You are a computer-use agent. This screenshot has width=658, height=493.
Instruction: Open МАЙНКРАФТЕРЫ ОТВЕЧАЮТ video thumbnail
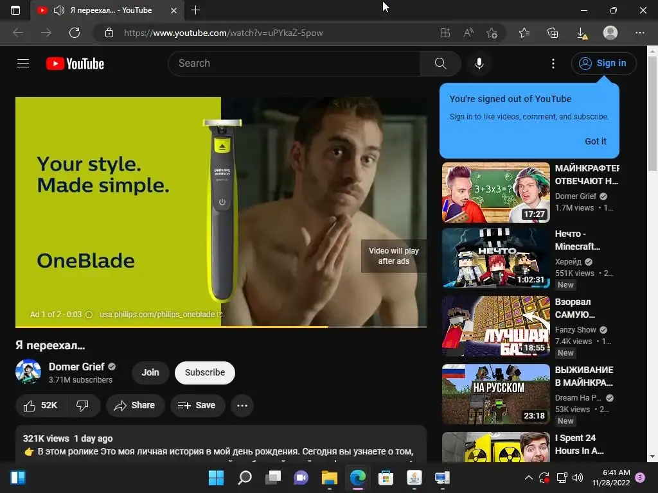[495, 193]
